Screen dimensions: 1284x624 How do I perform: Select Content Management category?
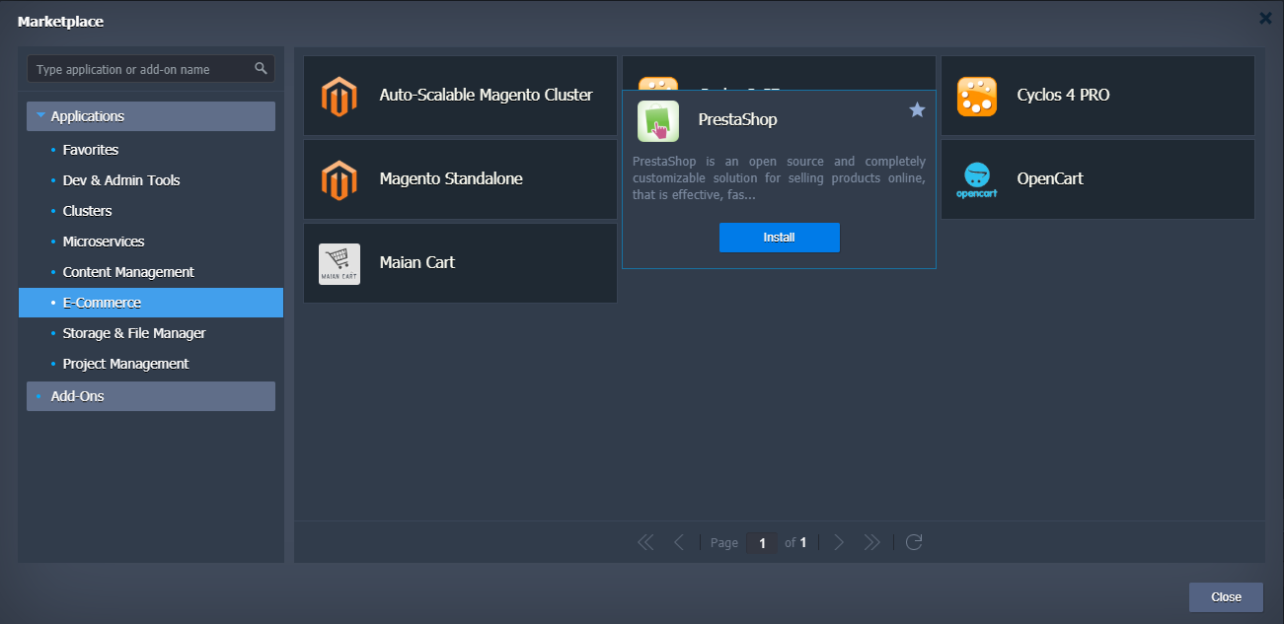click(x=128, y=272)
